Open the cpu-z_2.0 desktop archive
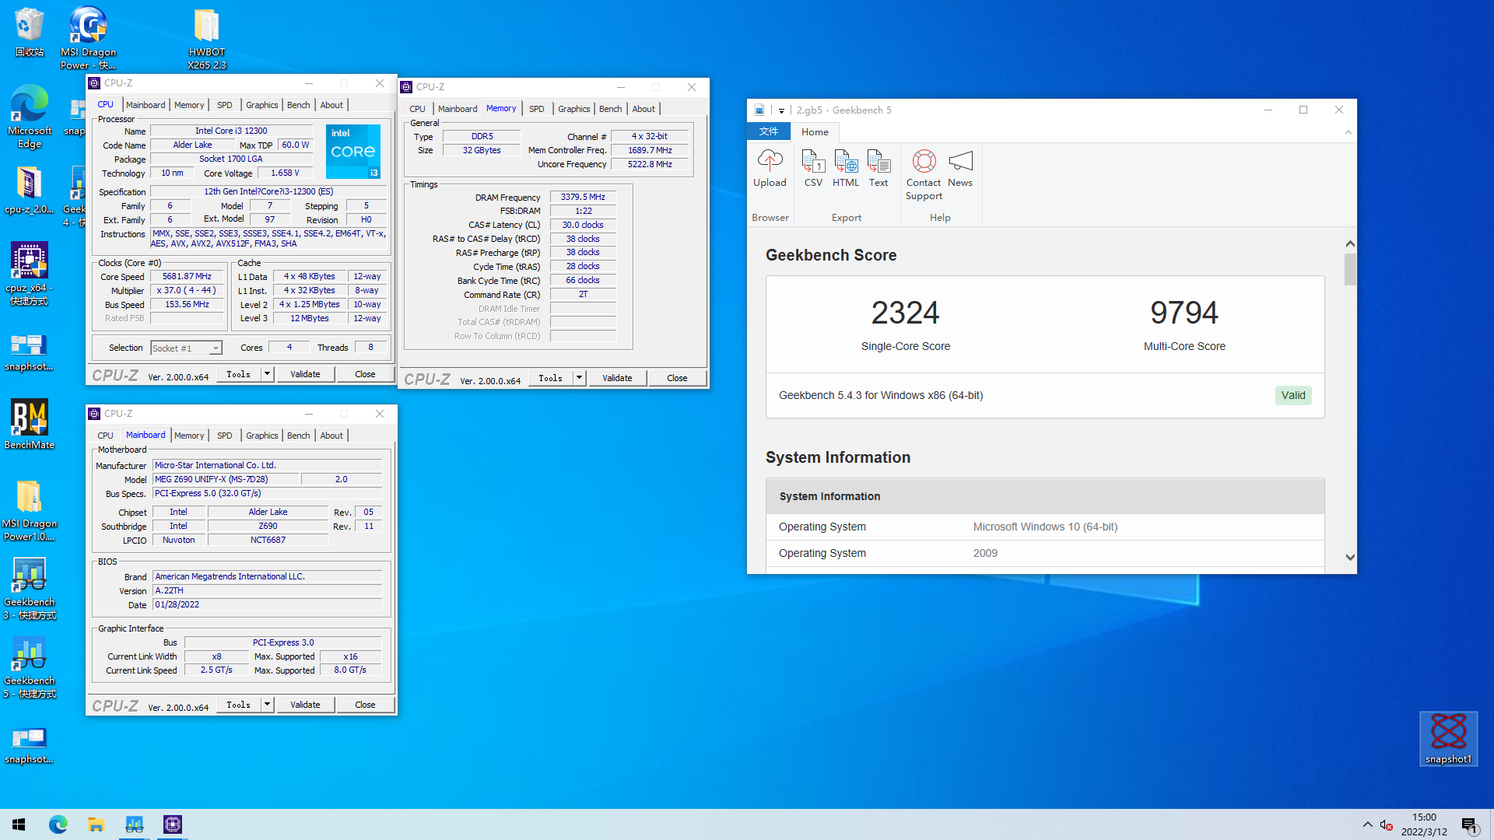This screenshot has height=840, width=1494. tap(30, 191)
